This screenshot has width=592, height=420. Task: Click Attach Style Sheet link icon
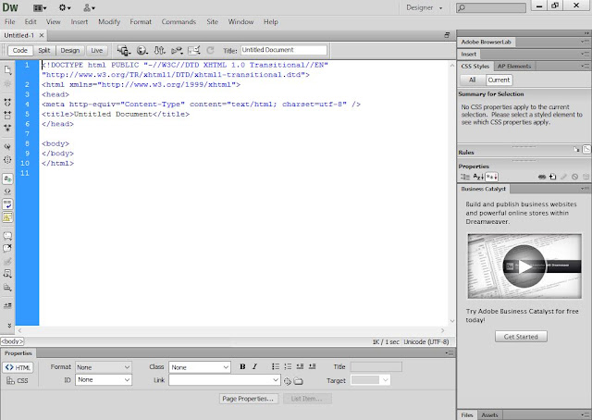tap(542, 177)
